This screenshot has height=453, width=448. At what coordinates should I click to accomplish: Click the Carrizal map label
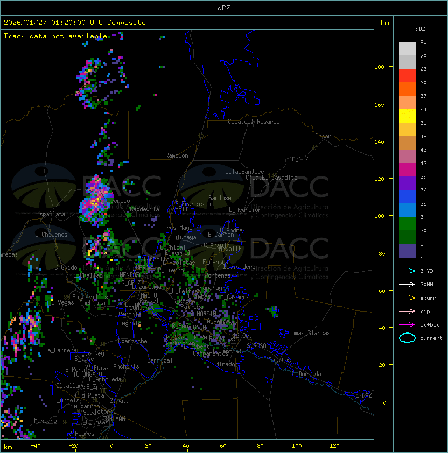tap(159, 360)
